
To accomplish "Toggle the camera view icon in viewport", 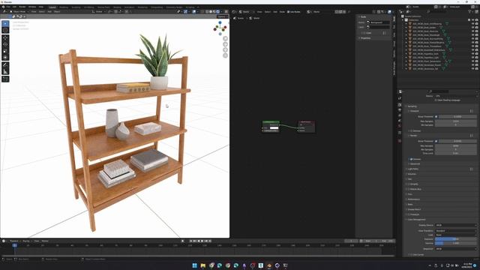I will coord(225,49).
